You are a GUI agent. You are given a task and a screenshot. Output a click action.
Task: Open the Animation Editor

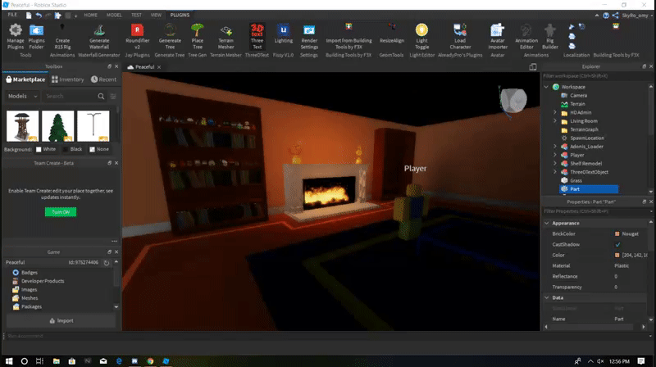pyautogui.click(x=526, y=37)
